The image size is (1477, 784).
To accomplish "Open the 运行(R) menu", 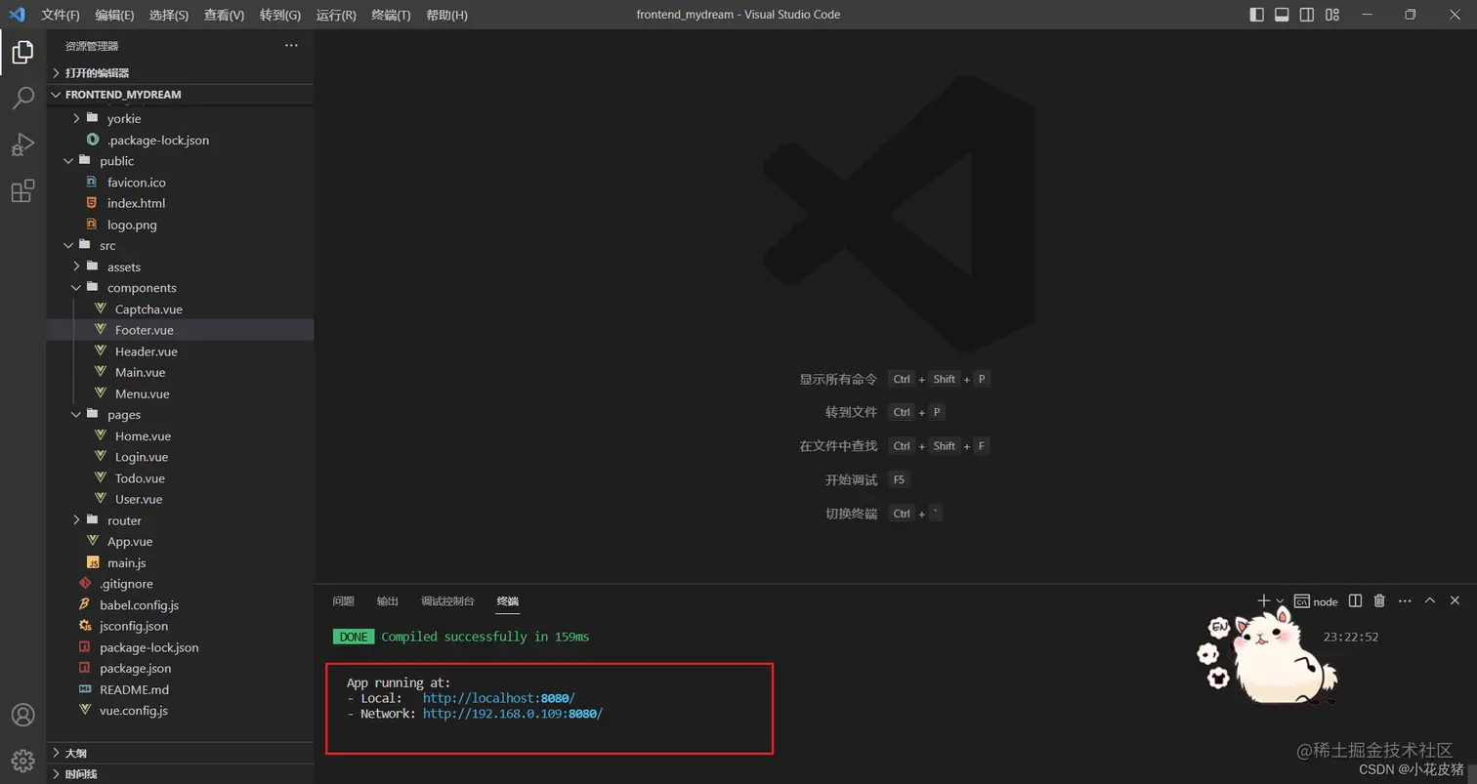I will [336, 15].
